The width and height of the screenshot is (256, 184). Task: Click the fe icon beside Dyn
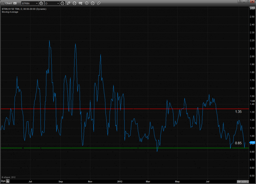tap(8, 181)
